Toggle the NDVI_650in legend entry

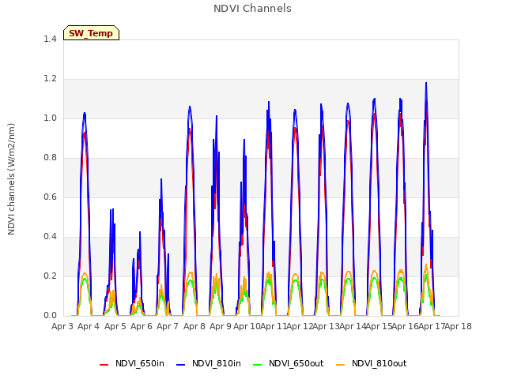click(132, 363)
